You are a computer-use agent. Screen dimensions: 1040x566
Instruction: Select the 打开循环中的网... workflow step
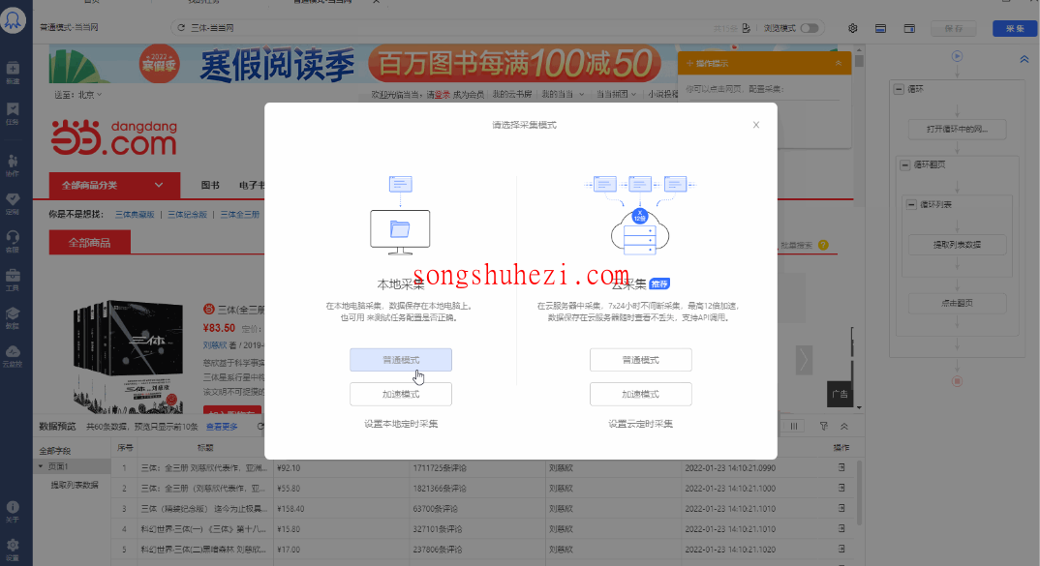tap(957, 129)
